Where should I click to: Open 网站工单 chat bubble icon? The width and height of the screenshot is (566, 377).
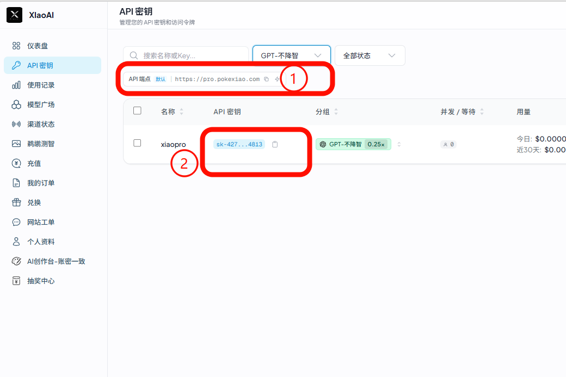pyautogui.click(x=16, y=223)
